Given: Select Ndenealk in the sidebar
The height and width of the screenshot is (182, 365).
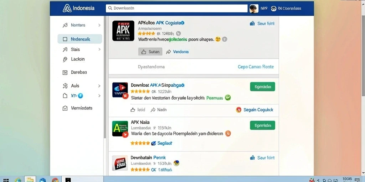Looking at the screenshot, I should [x=79, y=39].
